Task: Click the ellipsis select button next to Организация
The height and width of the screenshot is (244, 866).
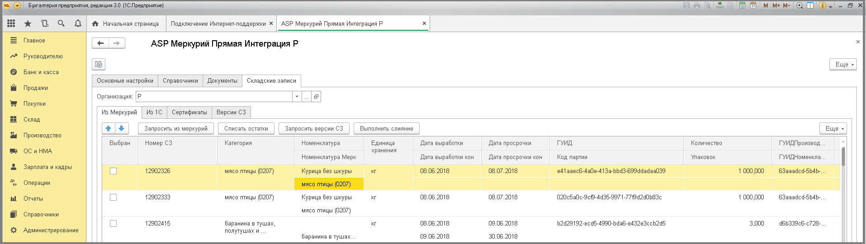Action: tap(307, 96)
